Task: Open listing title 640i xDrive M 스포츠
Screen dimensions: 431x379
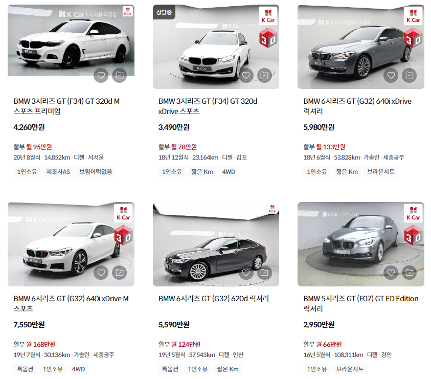Action: 71,304
